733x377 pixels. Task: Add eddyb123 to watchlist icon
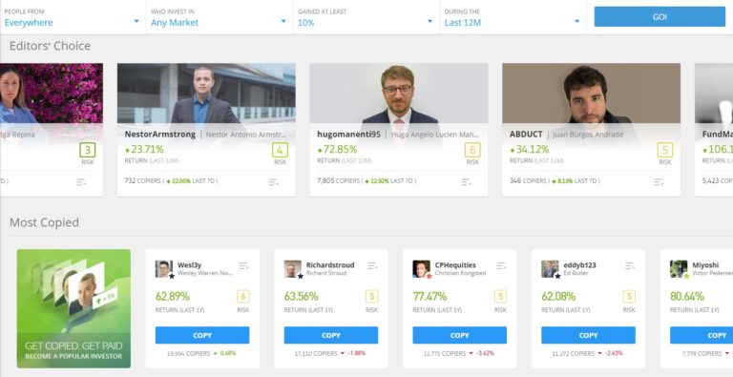coord(630,265)
